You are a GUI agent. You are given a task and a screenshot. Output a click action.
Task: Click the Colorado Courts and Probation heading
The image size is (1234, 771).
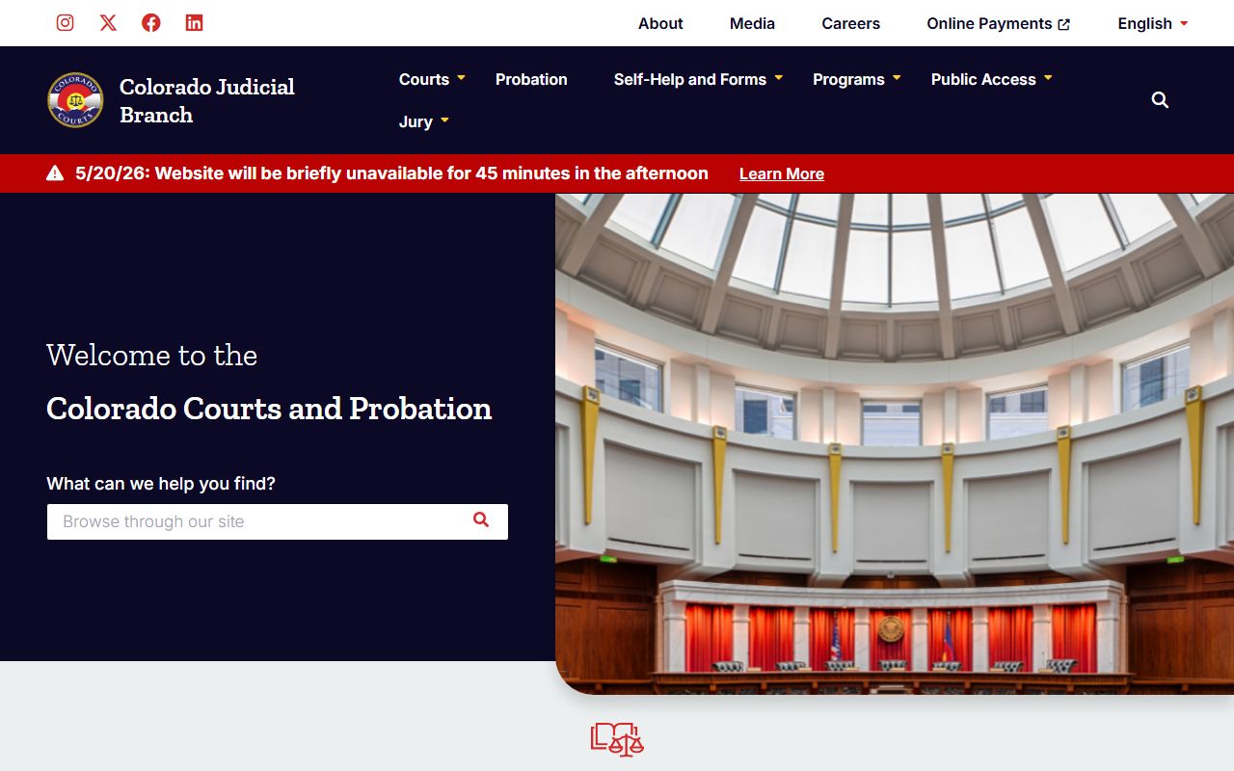269,409
